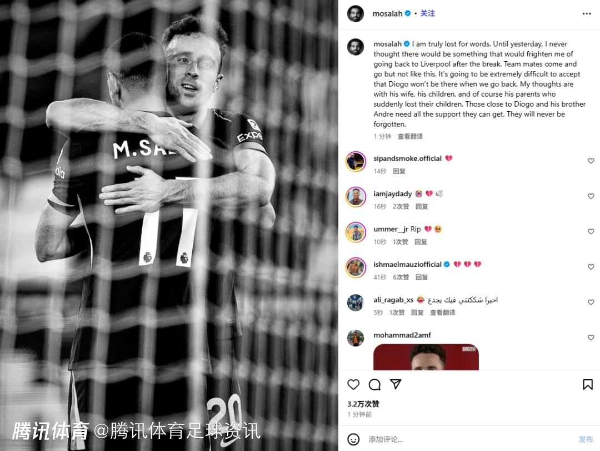The image size is (600, 451).
Task: Like the sipandsmoke.official comment
Action: (591, 161)
